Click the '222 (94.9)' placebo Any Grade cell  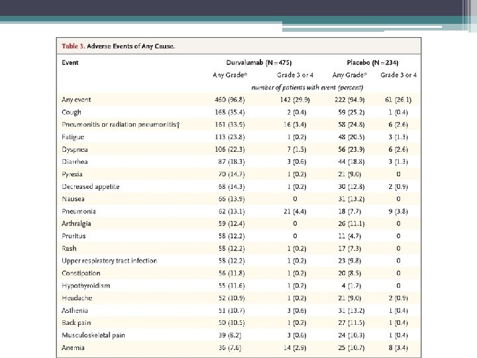point(350,99)
